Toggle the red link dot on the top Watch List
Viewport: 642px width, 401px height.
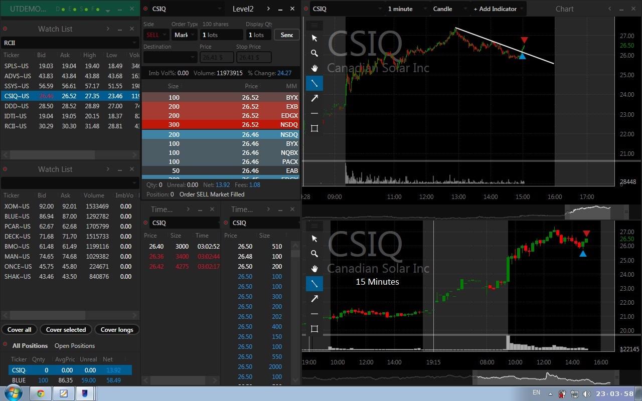(x=5, y=29)
